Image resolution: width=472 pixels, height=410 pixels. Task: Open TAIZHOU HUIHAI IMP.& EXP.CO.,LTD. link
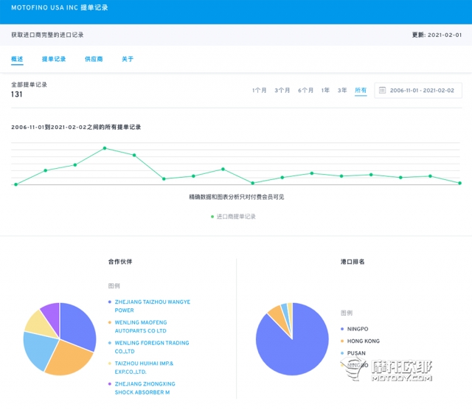coord(144,367)
